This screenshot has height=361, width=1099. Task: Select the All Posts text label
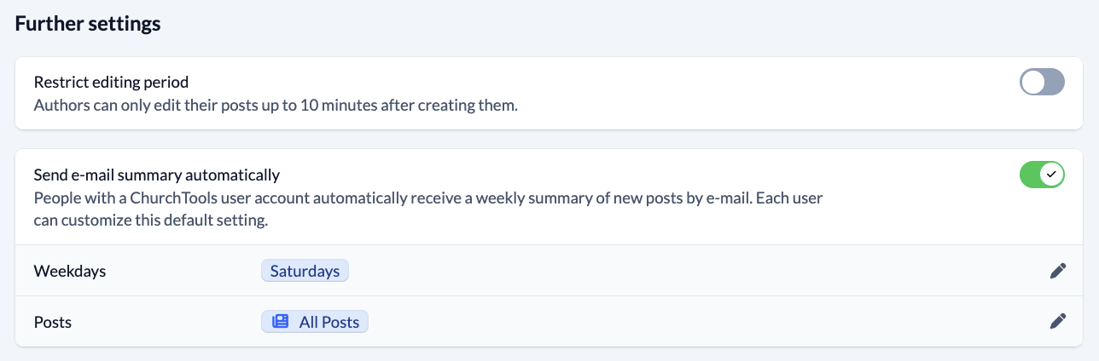330,322
